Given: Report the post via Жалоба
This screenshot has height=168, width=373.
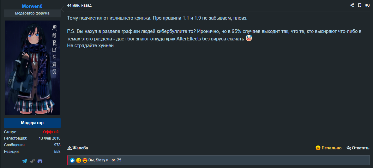Looking at the screenshot, I should coord(78,148).
